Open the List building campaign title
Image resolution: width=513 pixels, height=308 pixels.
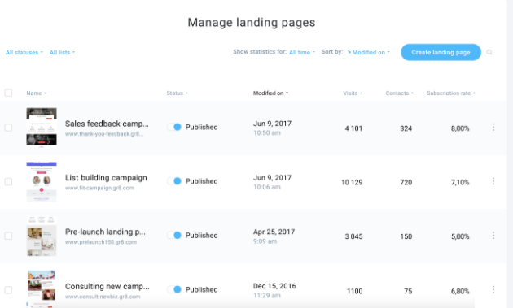click(106, 178)
